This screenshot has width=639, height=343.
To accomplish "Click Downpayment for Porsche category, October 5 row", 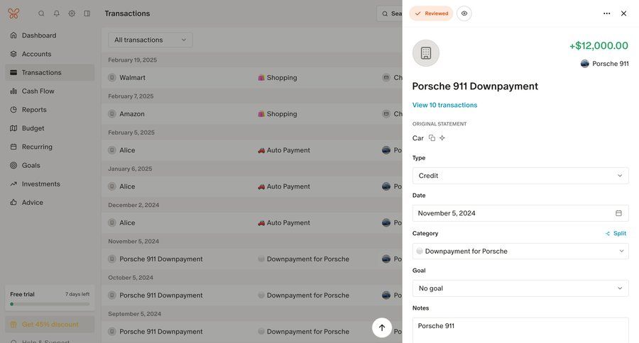I will (304, 295).
